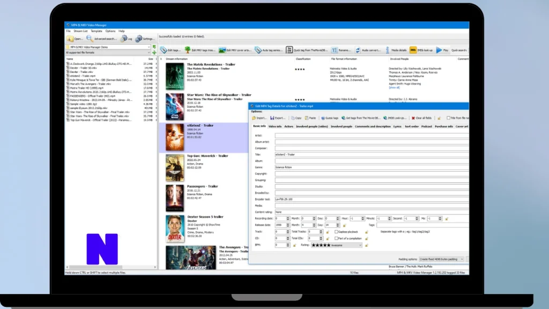
Task: Open the Template menu
Action: (97, 31)
